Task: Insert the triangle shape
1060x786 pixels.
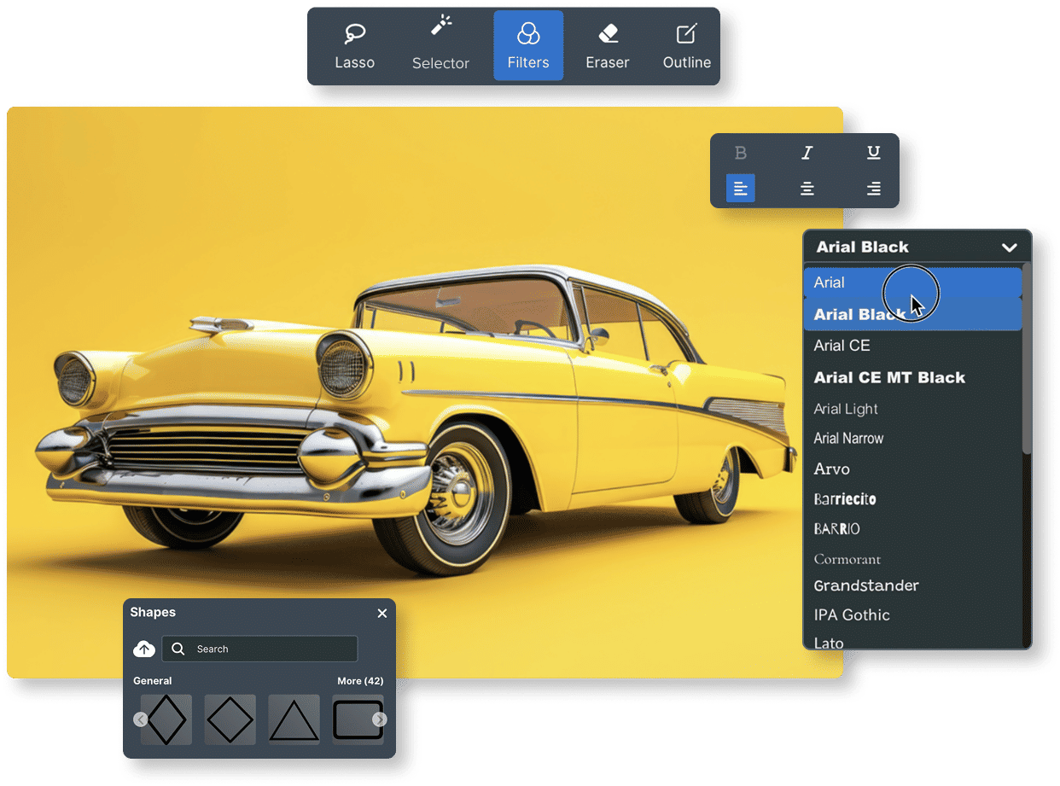Action: 294,719
